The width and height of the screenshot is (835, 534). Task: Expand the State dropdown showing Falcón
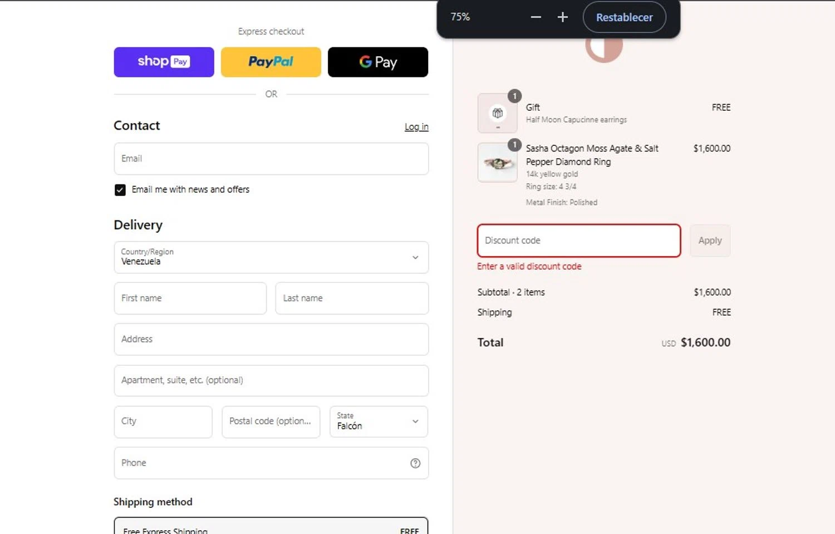tap(379, 422)
